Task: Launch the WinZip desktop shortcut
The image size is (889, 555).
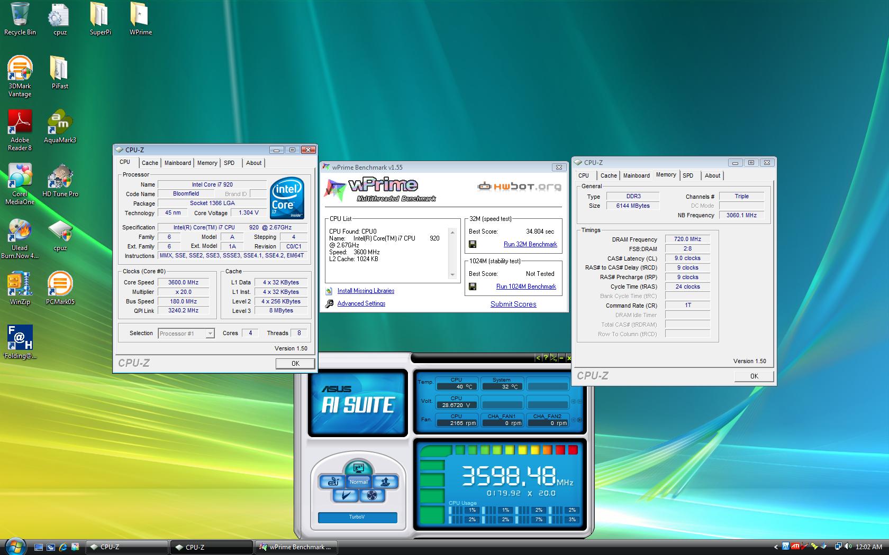Action: point(20,289)
